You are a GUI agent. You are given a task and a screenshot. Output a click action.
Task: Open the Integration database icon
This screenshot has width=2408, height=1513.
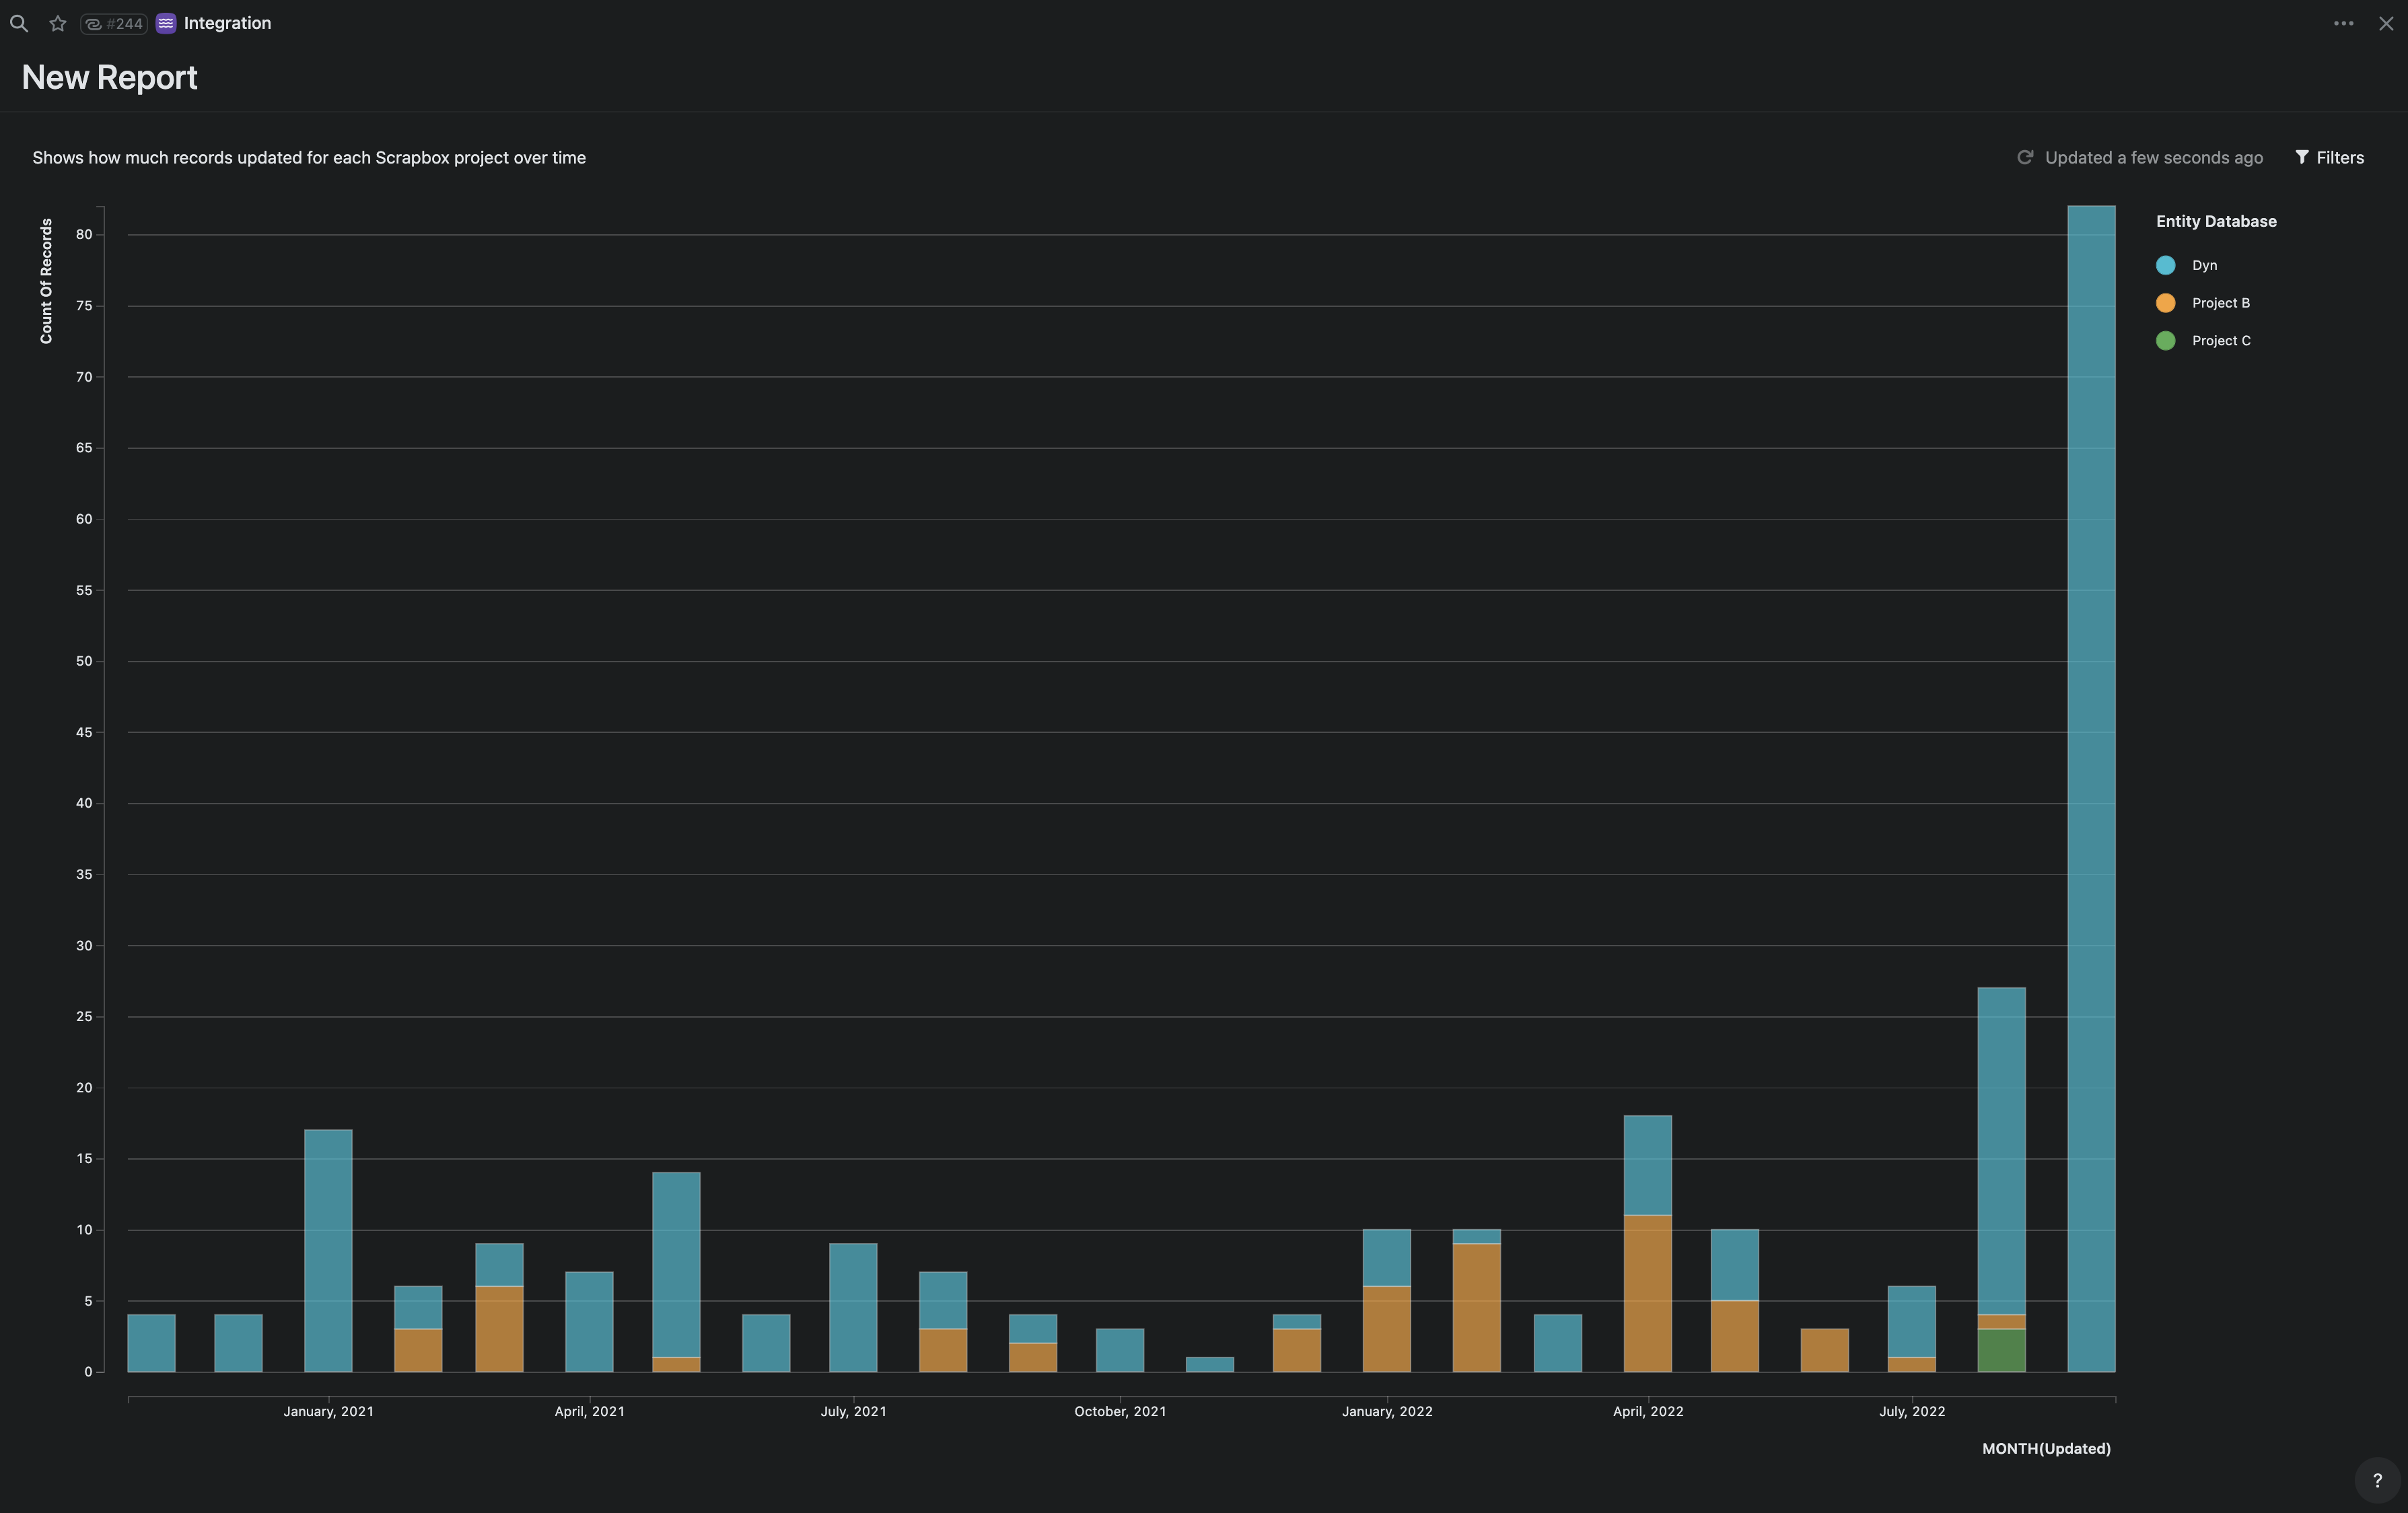(x=166, y=23)
